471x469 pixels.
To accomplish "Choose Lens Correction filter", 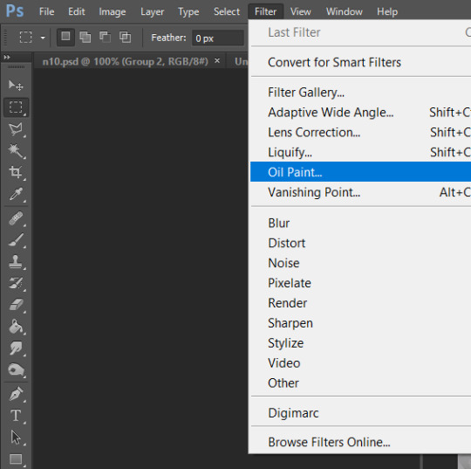I will pos(360,133).
